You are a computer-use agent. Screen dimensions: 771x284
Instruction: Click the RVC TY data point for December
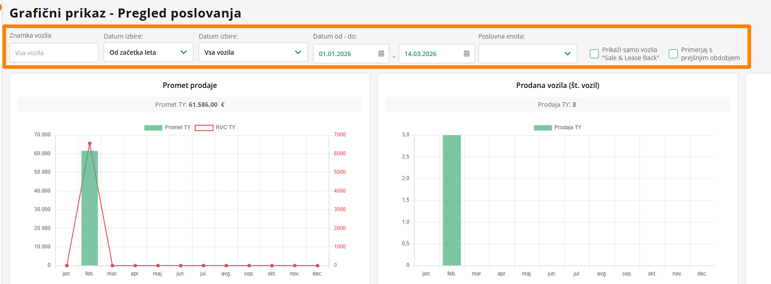[x=318, y=266]
